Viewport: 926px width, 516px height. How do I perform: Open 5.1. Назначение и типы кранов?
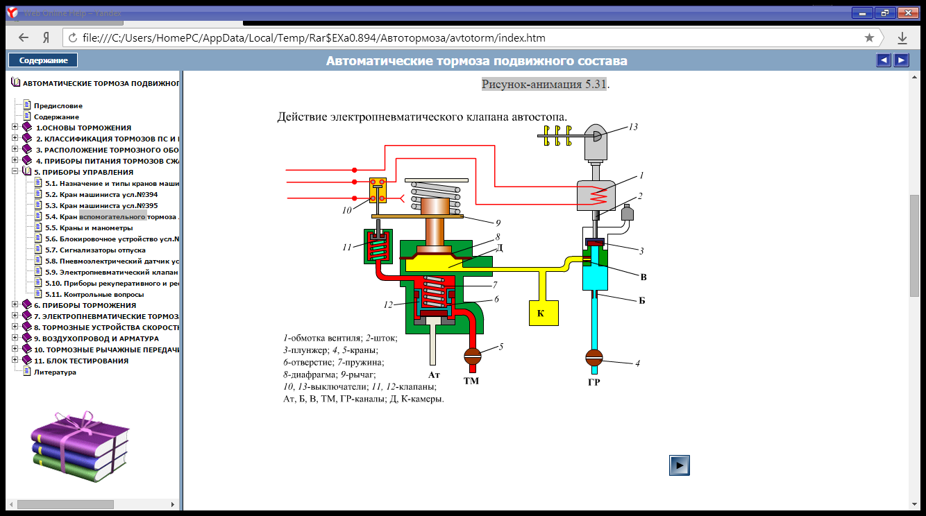point(112,184)
